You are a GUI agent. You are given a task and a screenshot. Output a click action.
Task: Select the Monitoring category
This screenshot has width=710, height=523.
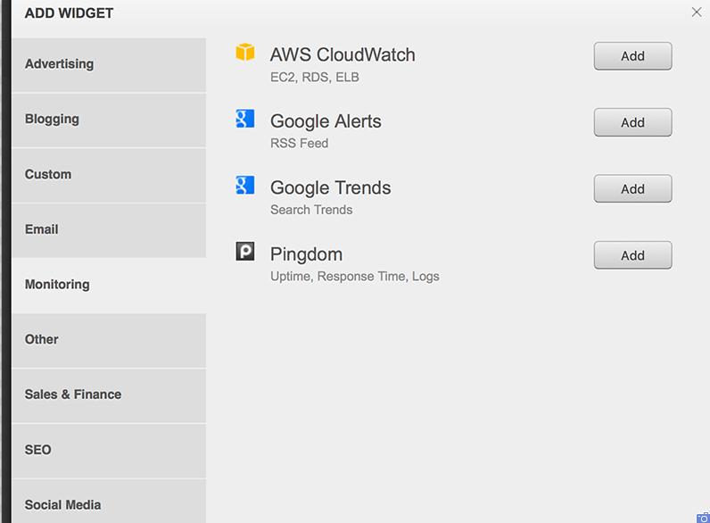pyautogui.click(x=109, y=285)
